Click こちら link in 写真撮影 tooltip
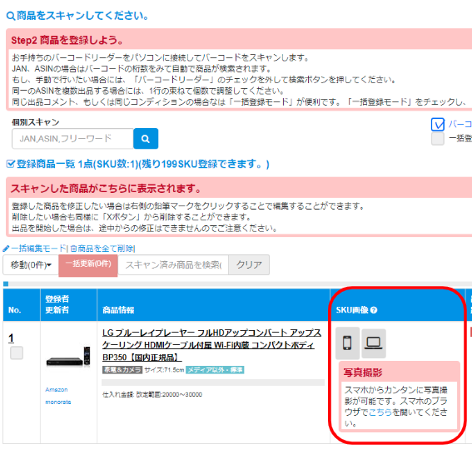Screen dimensions: 472x449 (x=380, y=412)
